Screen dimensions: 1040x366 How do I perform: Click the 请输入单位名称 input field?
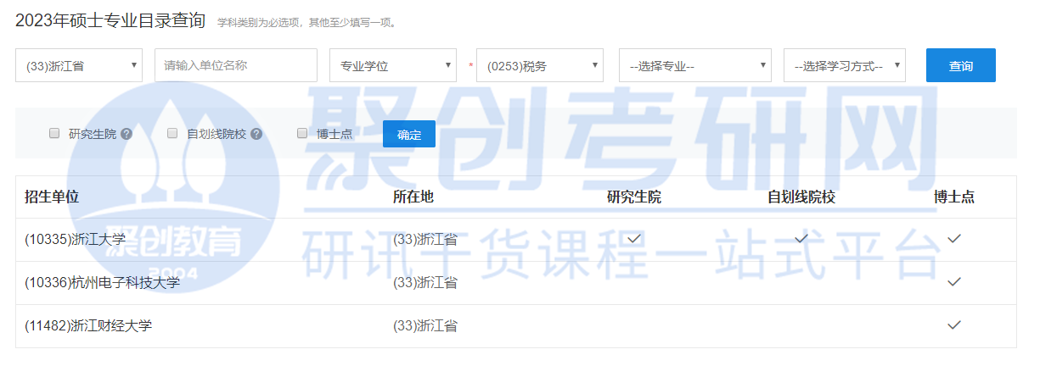pos(236,65)
